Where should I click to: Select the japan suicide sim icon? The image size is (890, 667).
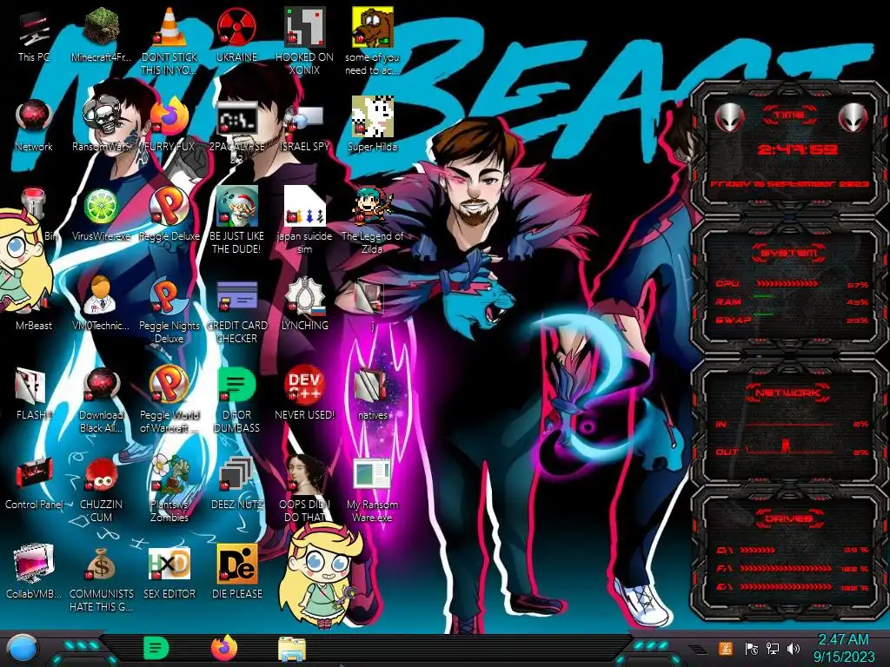[304, 207]
